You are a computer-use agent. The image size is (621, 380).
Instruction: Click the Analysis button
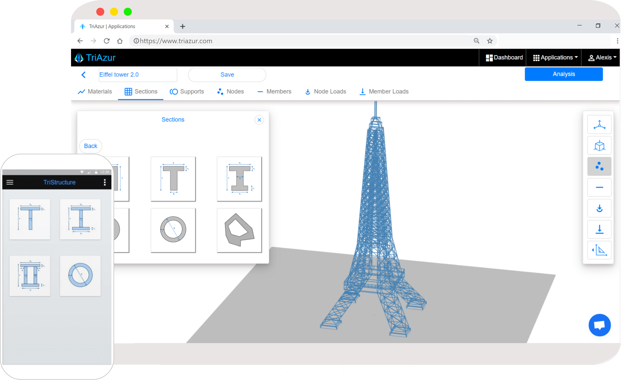pos(563,74)
